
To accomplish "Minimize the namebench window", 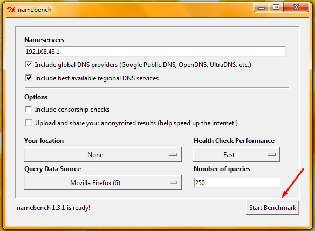I will (x=262, y=8).
